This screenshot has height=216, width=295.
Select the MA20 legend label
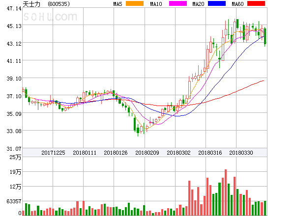click(x=198, y=4)
